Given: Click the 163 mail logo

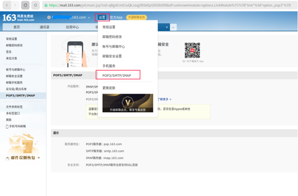Looking at the screenshot, I should [x=18, y=18].
